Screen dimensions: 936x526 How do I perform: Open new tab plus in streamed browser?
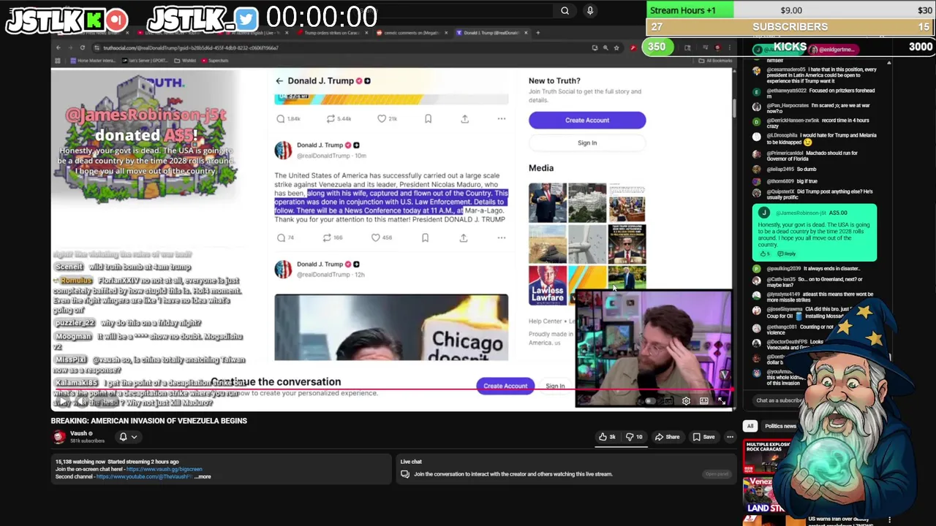point(538,33)
